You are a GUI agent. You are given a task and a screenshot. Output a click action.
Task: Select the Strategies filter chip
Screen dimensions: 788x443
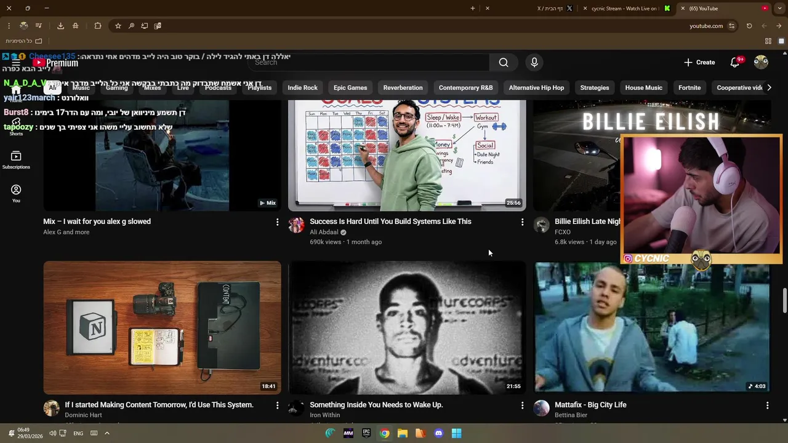(595, 87)
